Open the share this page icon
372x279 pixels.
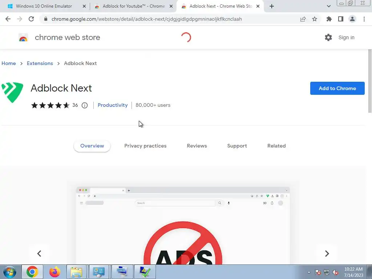pyautogui.click(x=303, y=19)
